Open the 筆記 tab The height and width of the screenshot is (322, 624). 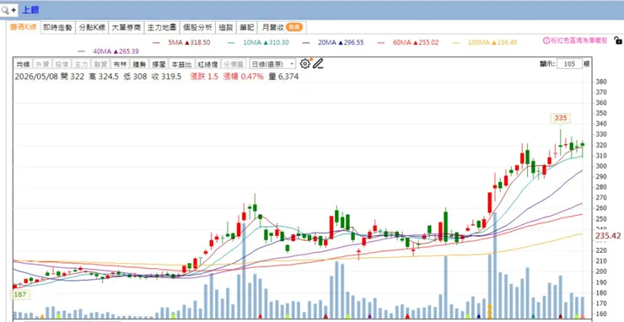(x=247, y=28)
